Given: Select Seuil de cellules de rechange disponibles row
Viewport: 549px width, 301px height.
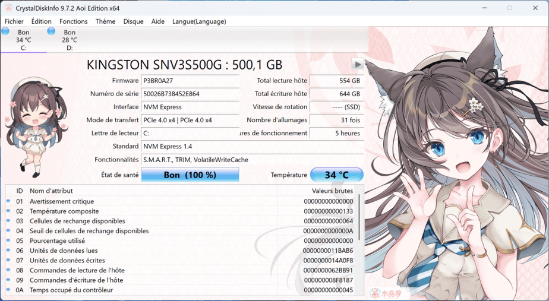Looking at the screenshot, I should [181, 231].
